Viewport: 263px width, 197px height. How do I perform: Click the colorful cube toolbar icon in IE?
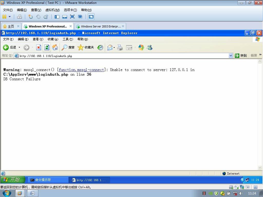[141, 47]
